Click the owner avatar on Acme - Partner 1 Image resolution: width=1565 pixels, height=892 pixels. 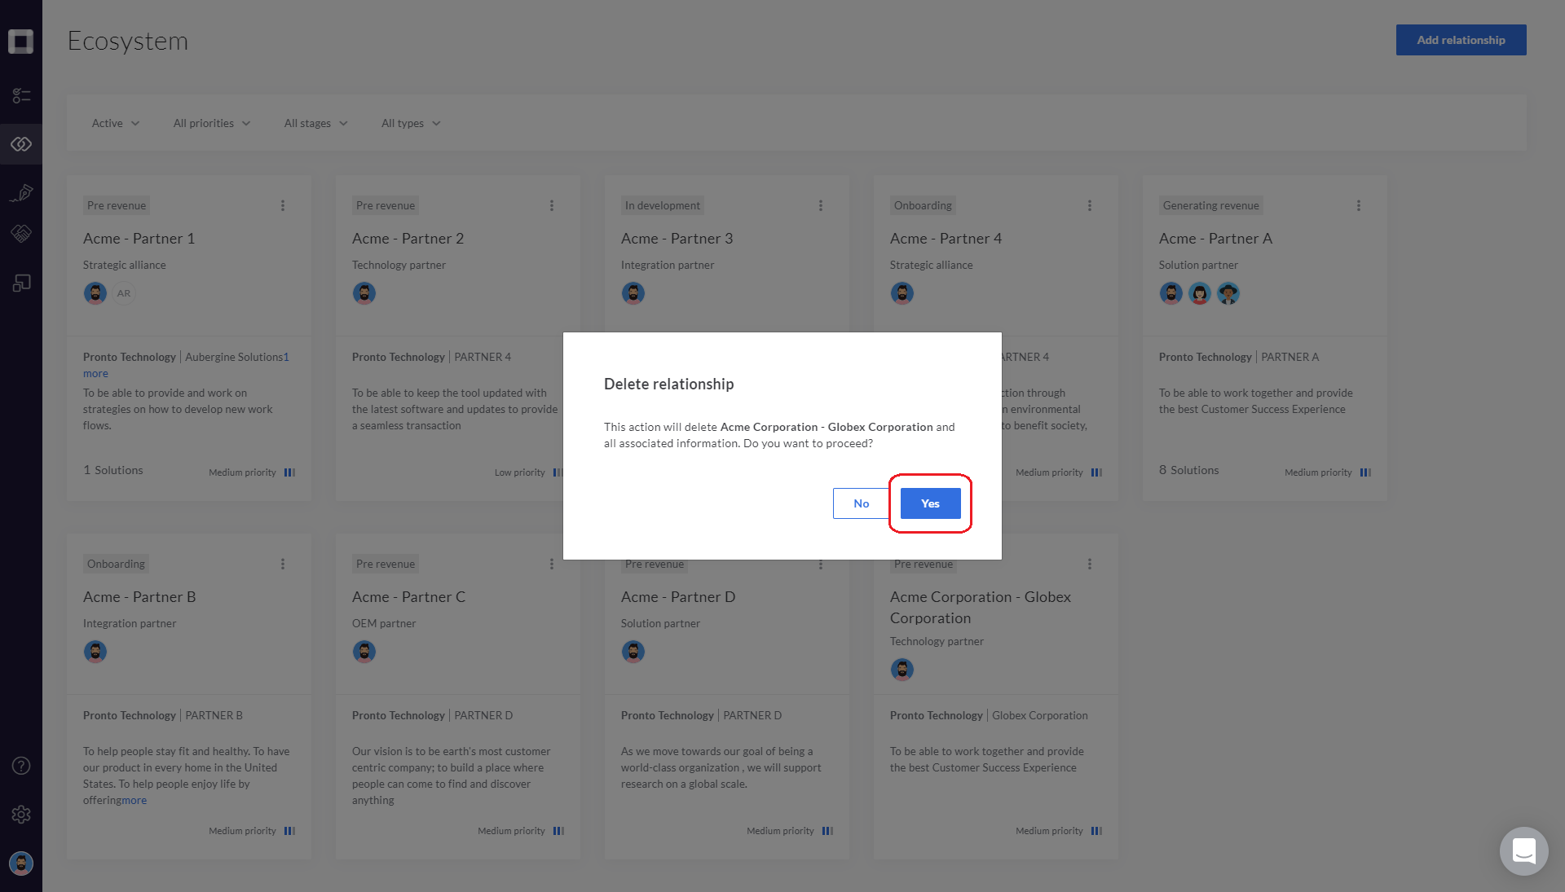(95, 293)
